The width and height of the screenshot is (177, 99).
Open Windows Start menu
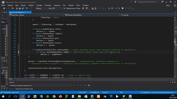[x=3, y=97]
